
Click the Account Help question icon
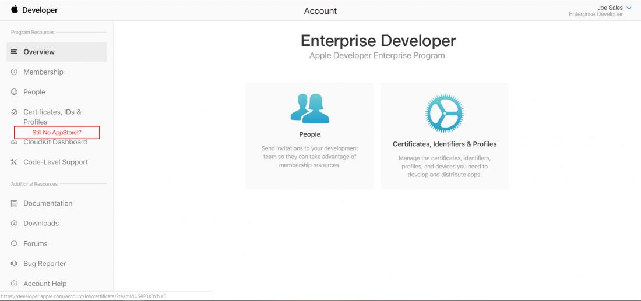[15, 284]
